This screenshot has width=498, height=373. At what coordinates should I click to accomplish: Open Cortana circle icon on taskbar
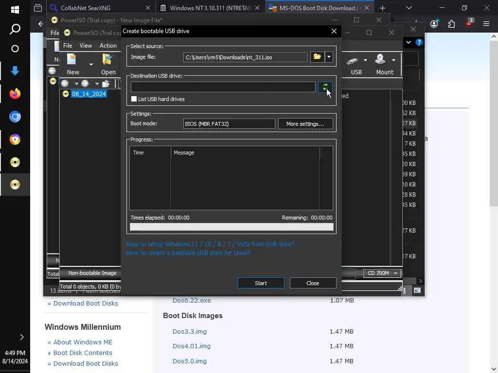[x=15, y=49]
